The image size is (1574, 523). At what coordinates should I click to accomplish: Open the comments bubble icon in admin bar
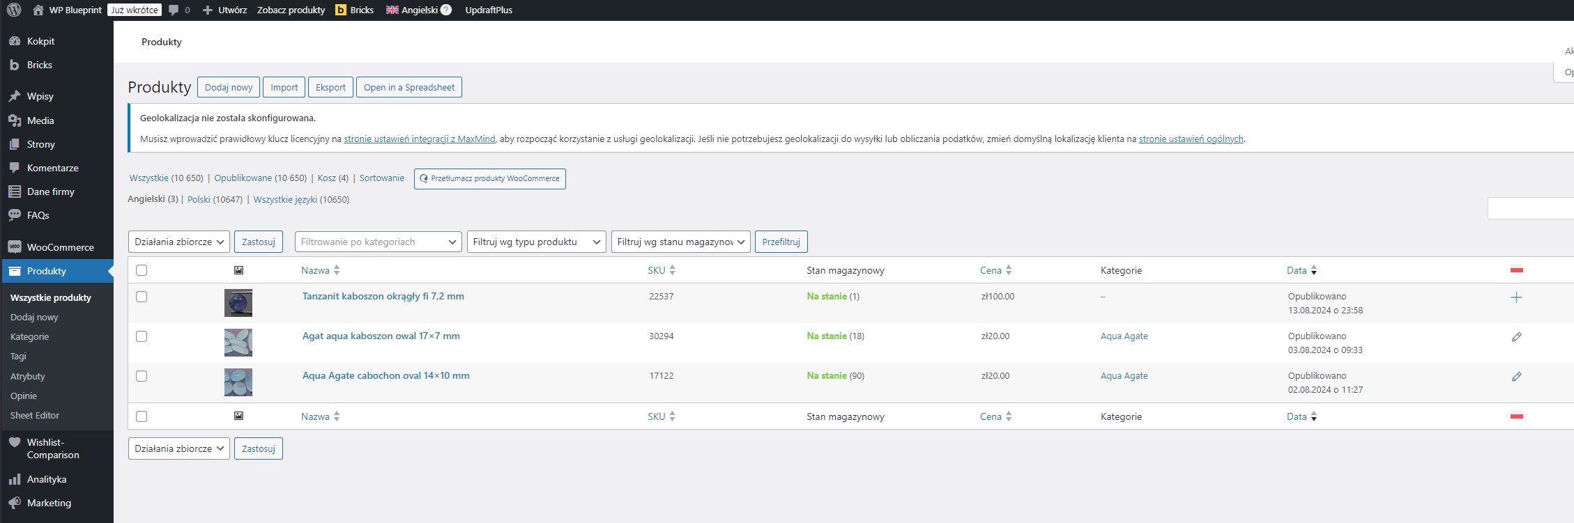(x=174, y=10)
